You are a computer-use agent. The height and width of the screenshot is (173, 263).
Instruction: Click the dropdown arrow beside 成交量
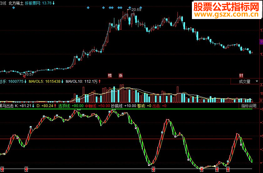pyautogui.click(x=257, y=81)
